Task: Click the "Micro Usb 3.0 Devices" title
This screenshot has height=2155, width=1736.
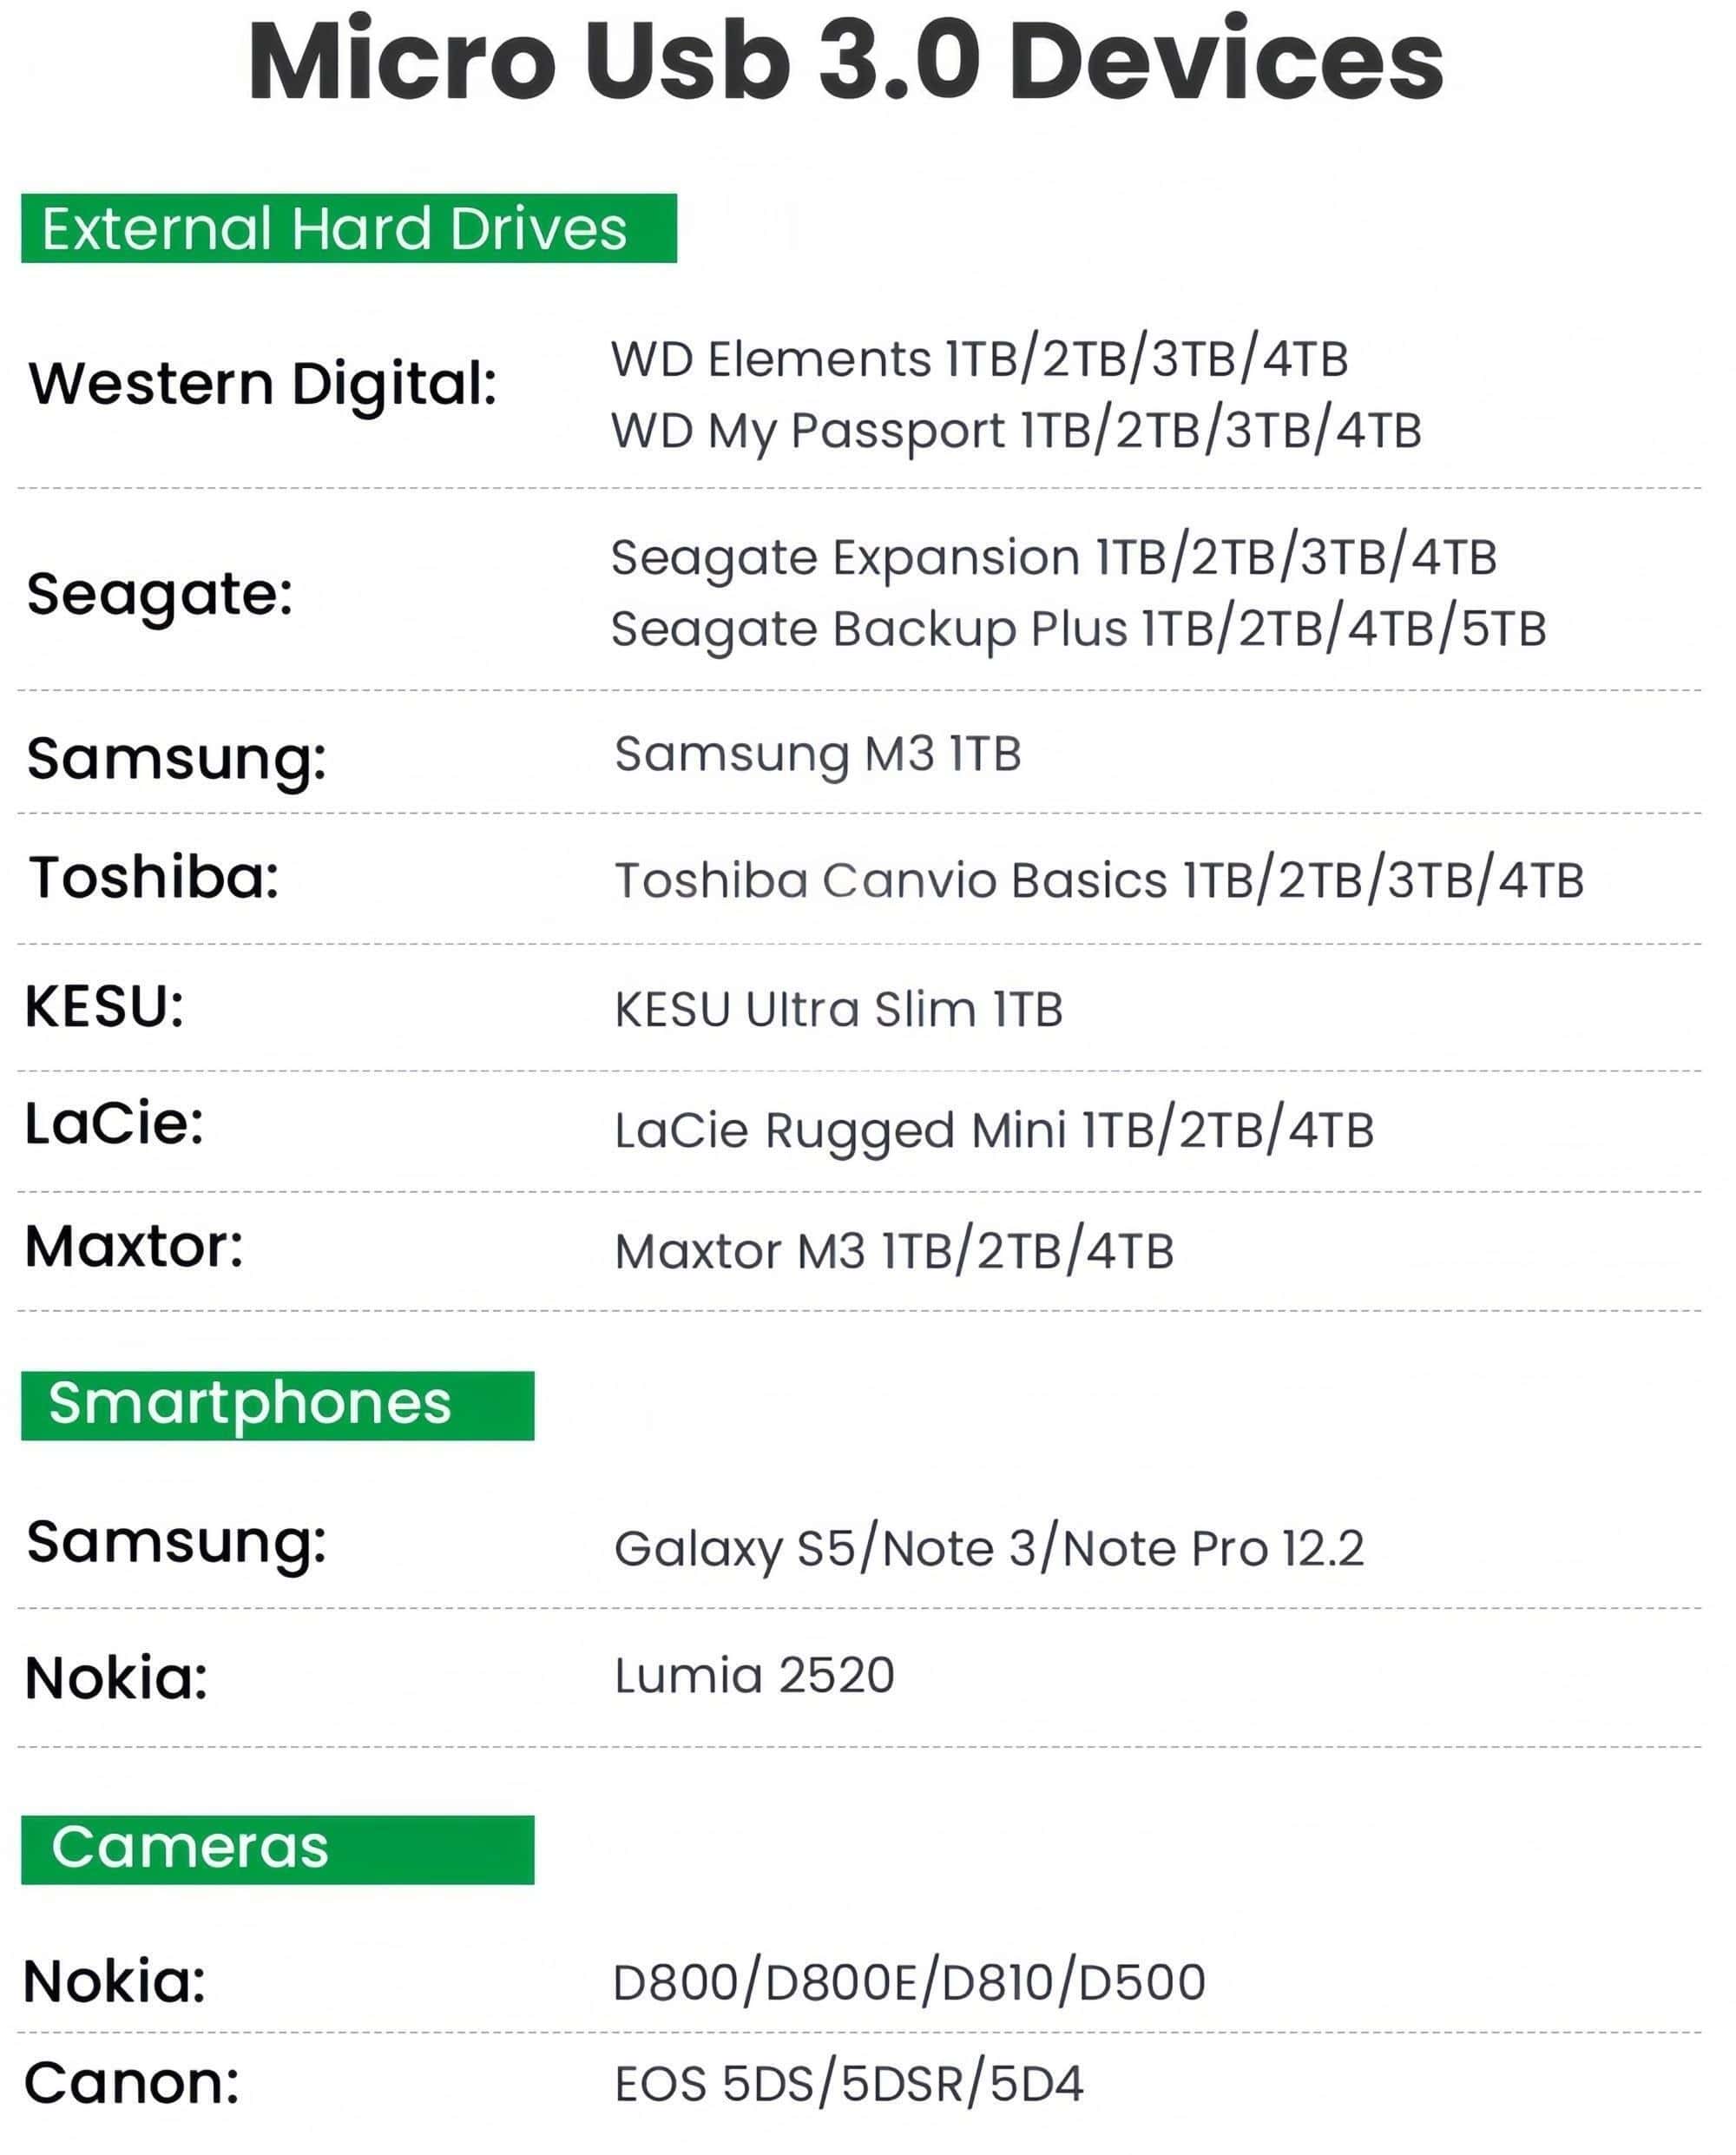Action: coord(845,62)
